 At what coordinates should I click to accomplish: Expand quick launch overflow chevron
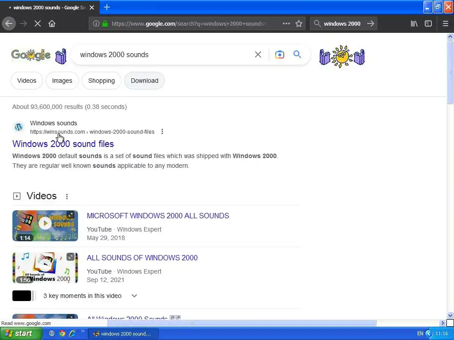click(82, 331)
